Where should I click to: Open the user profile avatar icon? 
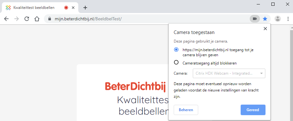click(278, 19)
